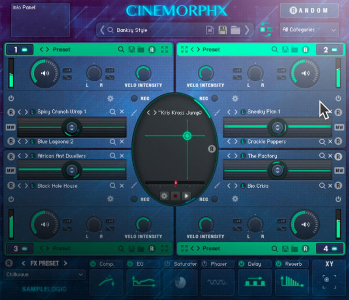
Task: Search sounds for Blue Lagoona 2
Action: pos(113,141)
